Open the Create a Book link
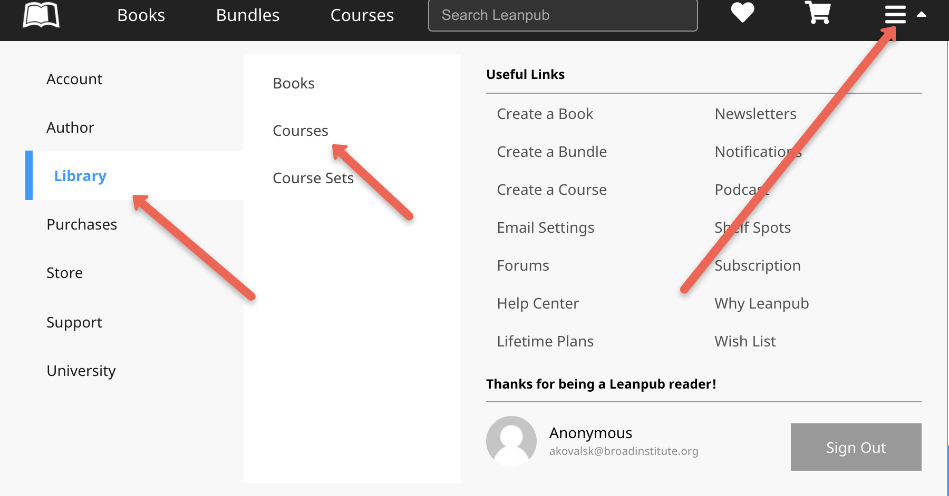Viewport: 949px width, 496px height. [545, 114]
